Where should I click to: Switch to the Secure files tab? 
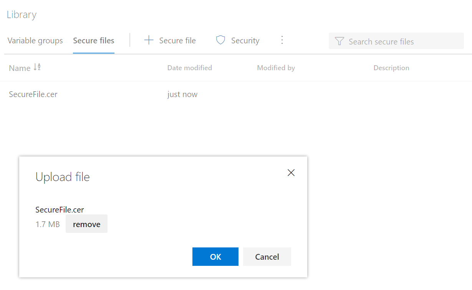[x=93, y=40]
